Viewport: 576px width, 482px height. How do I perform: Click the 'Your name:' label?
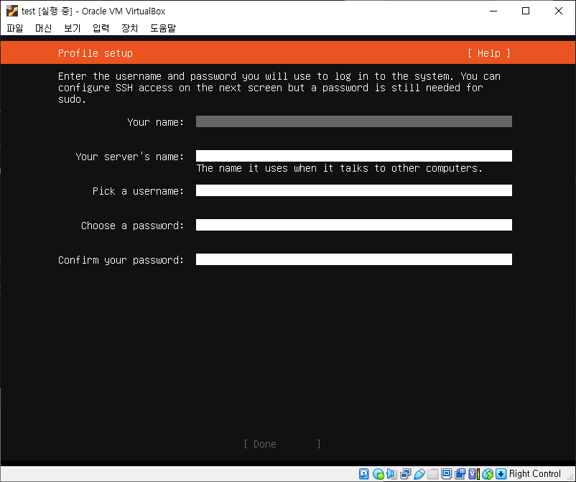point(155,122)
